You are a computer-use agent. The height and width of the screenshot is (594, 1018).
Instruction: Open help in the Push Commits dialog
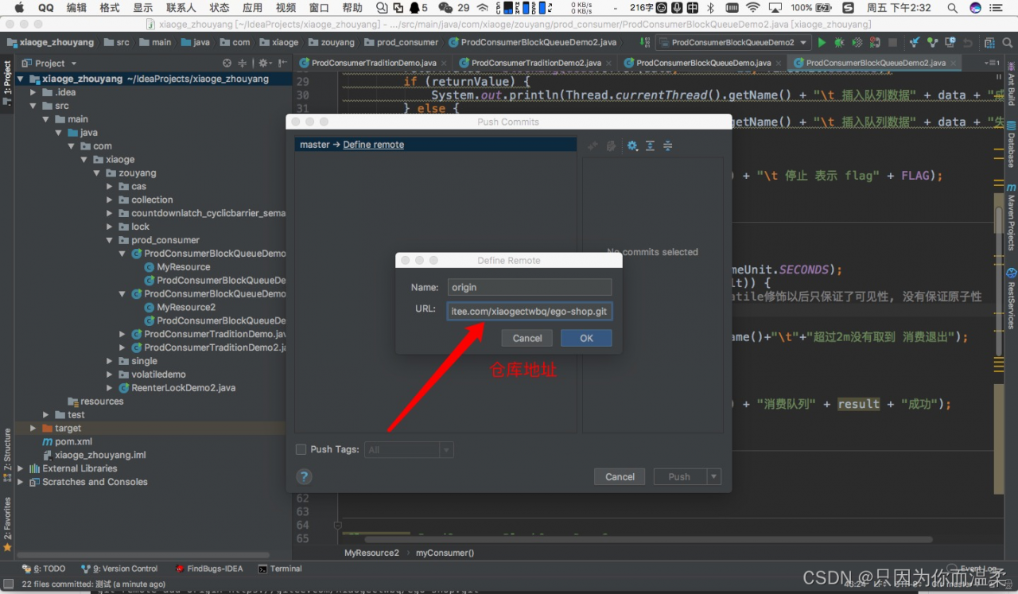[x=304, y=477]
